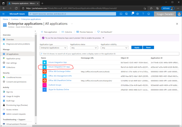This screenshot has width=182, height=127.
Task: Open Intune Integration MT App link
Action: (59, 67)
